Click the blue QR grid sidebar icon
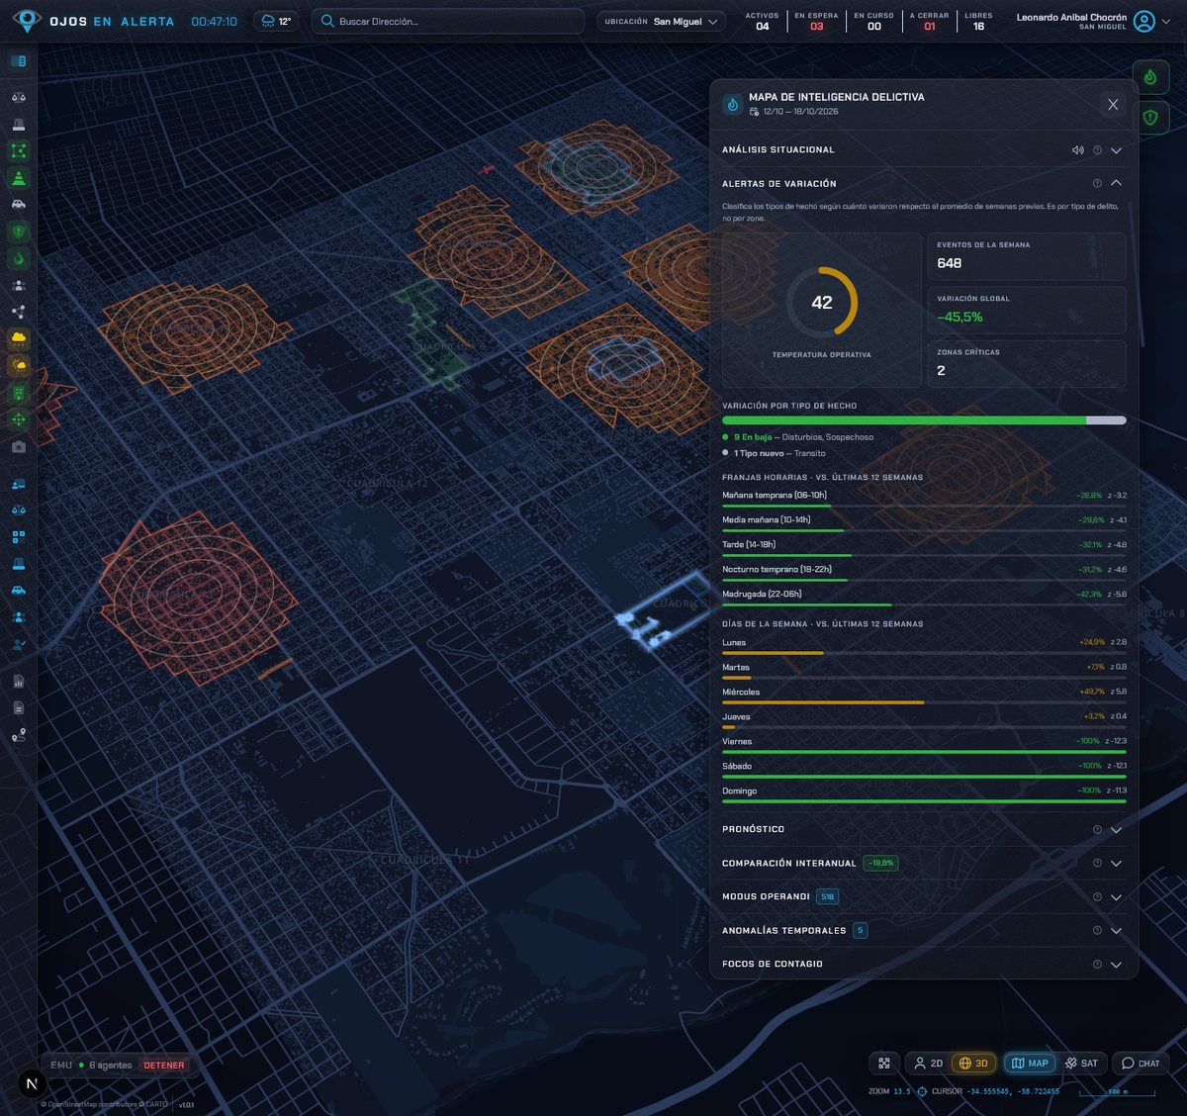The image size is (1187, 1116). [19, 537]
